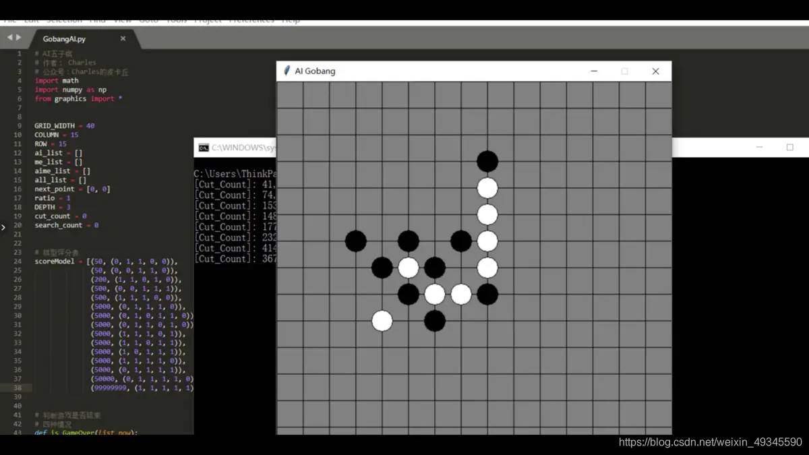Viewport: 809px width, 455px height.
Task: Click line number 1 in the gutter
Action: [x=19, y=53]
